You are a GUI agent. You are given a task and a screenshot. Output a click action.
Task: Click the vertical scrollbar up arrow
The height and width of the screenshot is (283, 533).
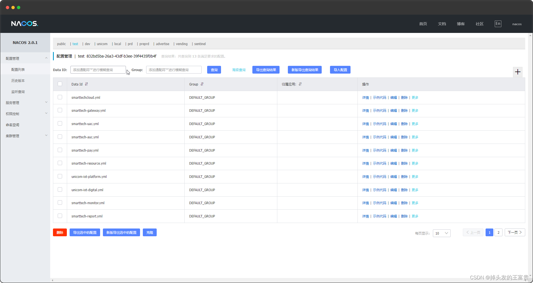[530, 35]
